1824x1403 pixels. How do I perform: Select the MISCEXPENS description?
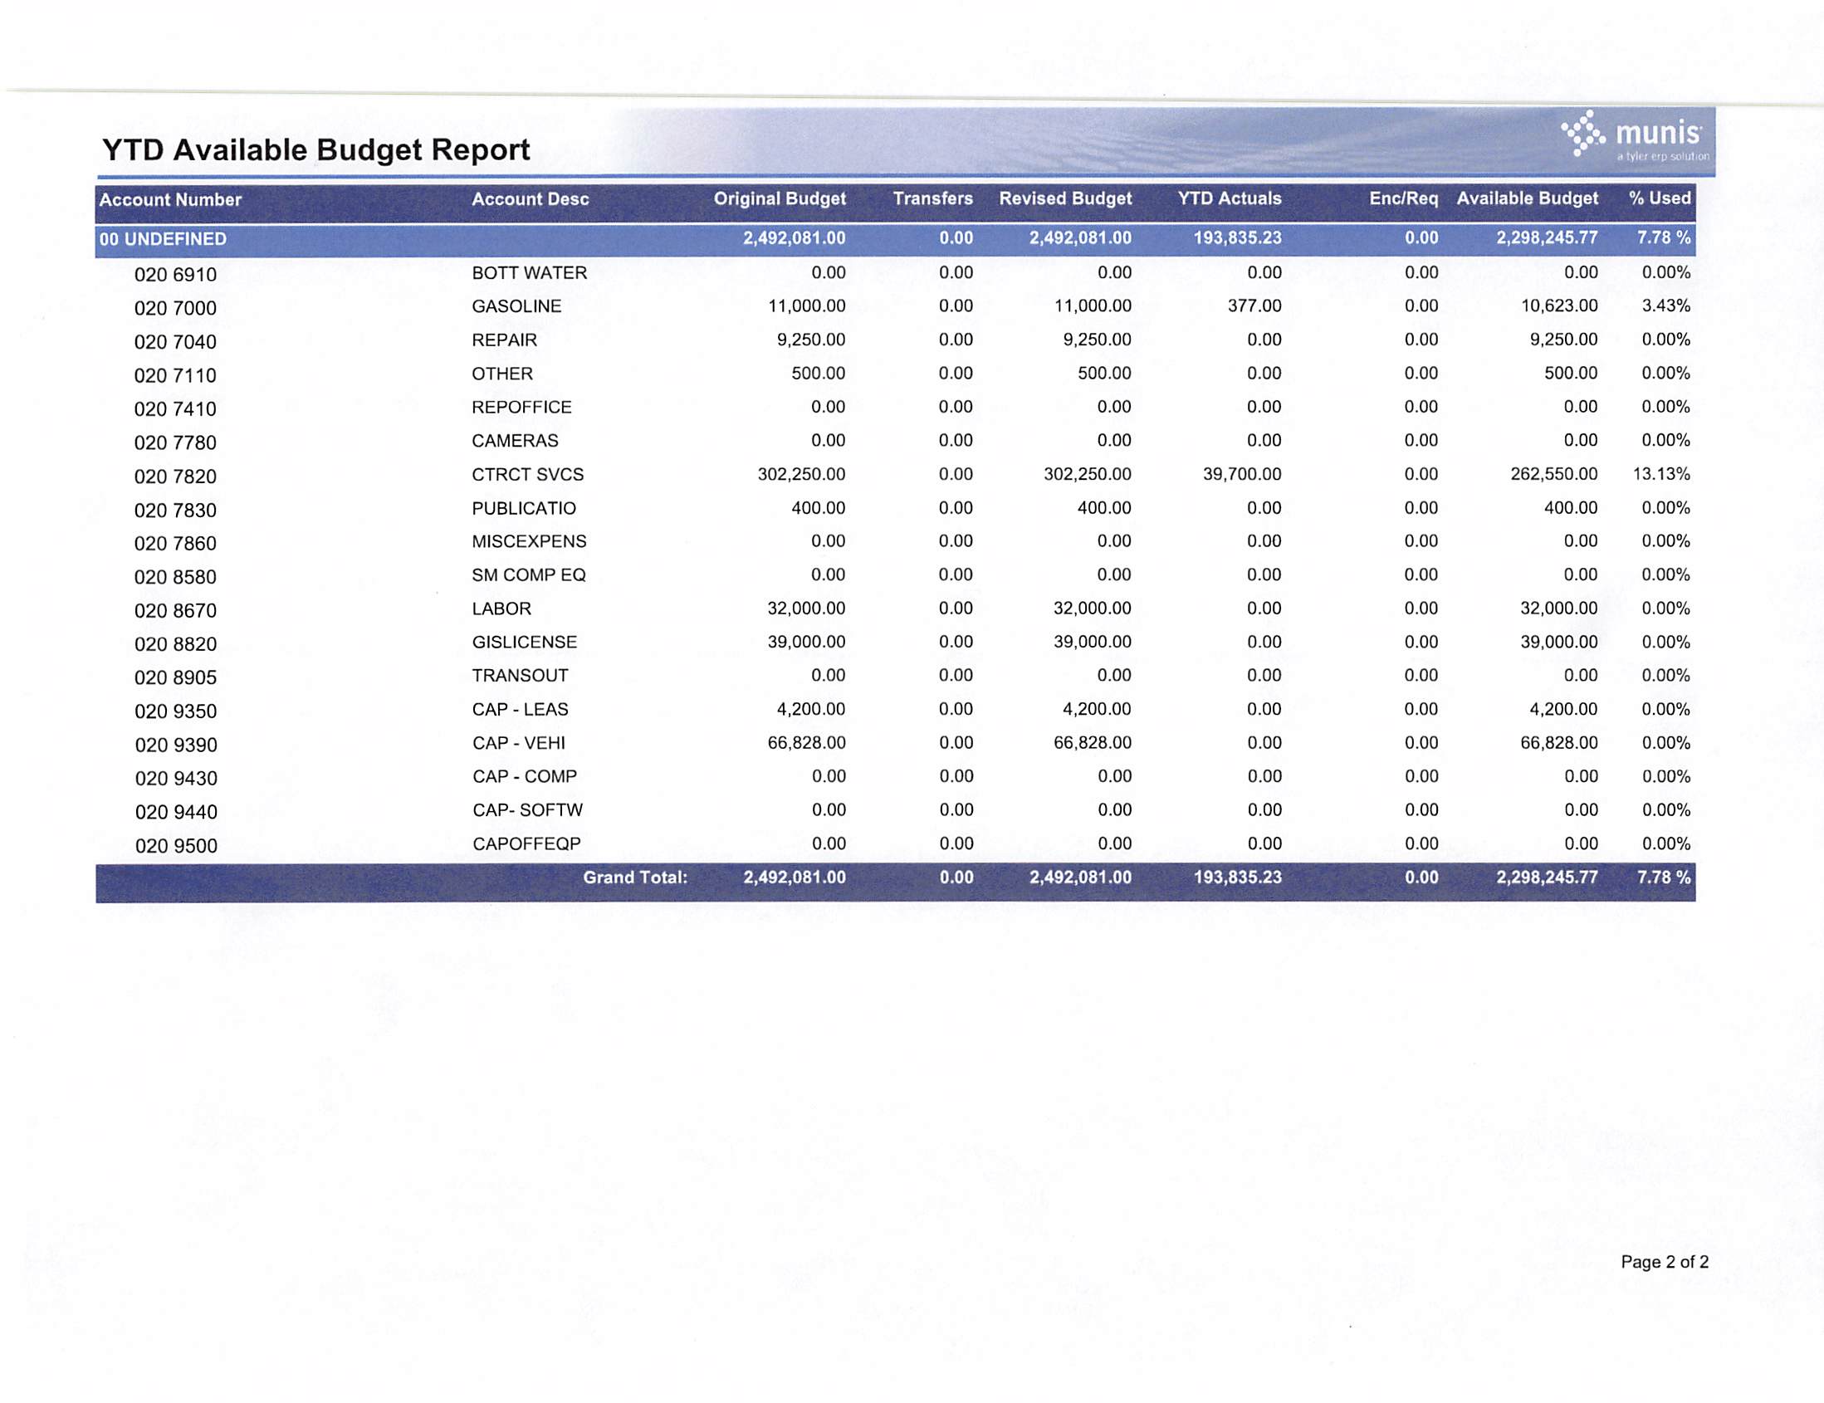tap(530, 541)
